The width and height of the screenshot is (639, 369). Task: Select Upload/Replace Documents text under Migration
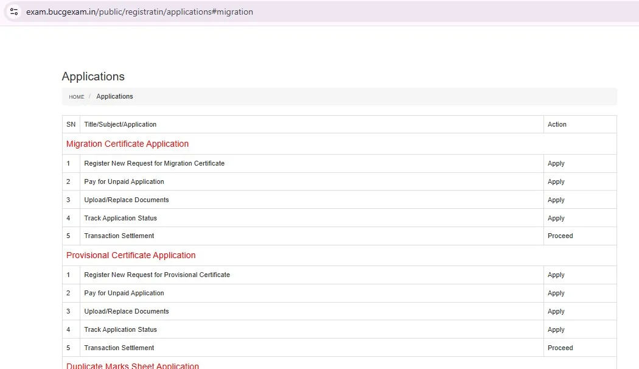tap(127, 200)
